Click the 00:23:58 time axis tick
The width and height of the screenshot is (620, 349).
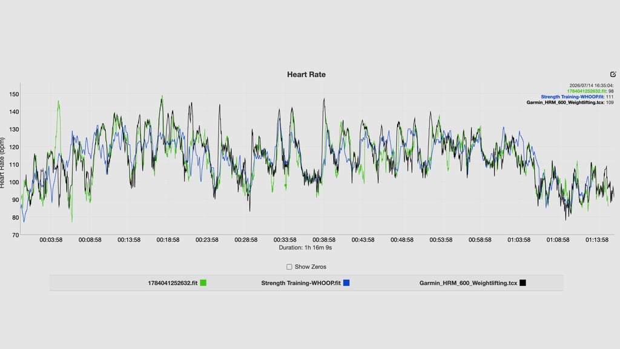pos(207,240)
